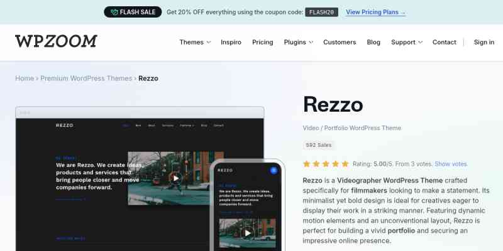Click the alarm clock icon in FLASH SALE badge
The width and height of the screenshot is (503, 251).
[114, 12]
